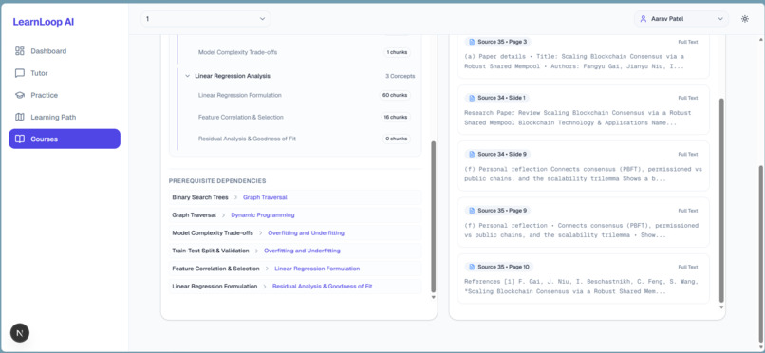Open the Tutor section

coord(65,73)
